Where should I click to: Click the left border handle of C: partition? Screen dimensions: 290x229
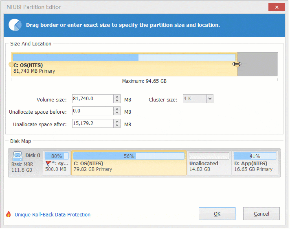(11, 64)
